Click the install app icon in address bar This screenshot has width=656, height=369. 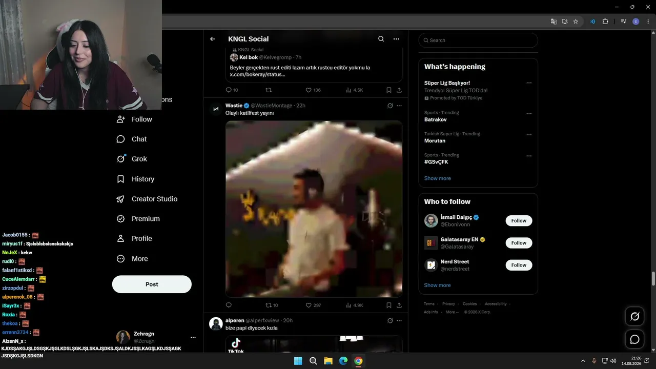pos(565,22)
